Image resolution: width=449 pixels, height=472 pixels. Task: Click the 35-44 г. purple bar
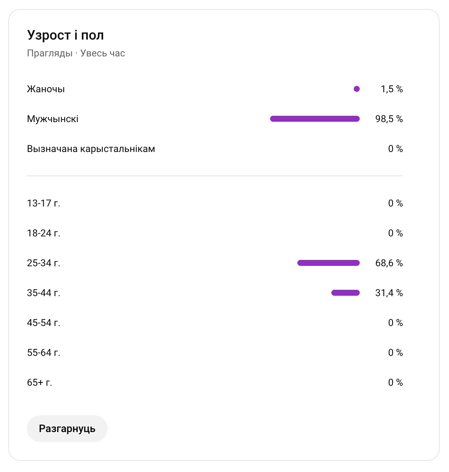click(x=346, y=293)
